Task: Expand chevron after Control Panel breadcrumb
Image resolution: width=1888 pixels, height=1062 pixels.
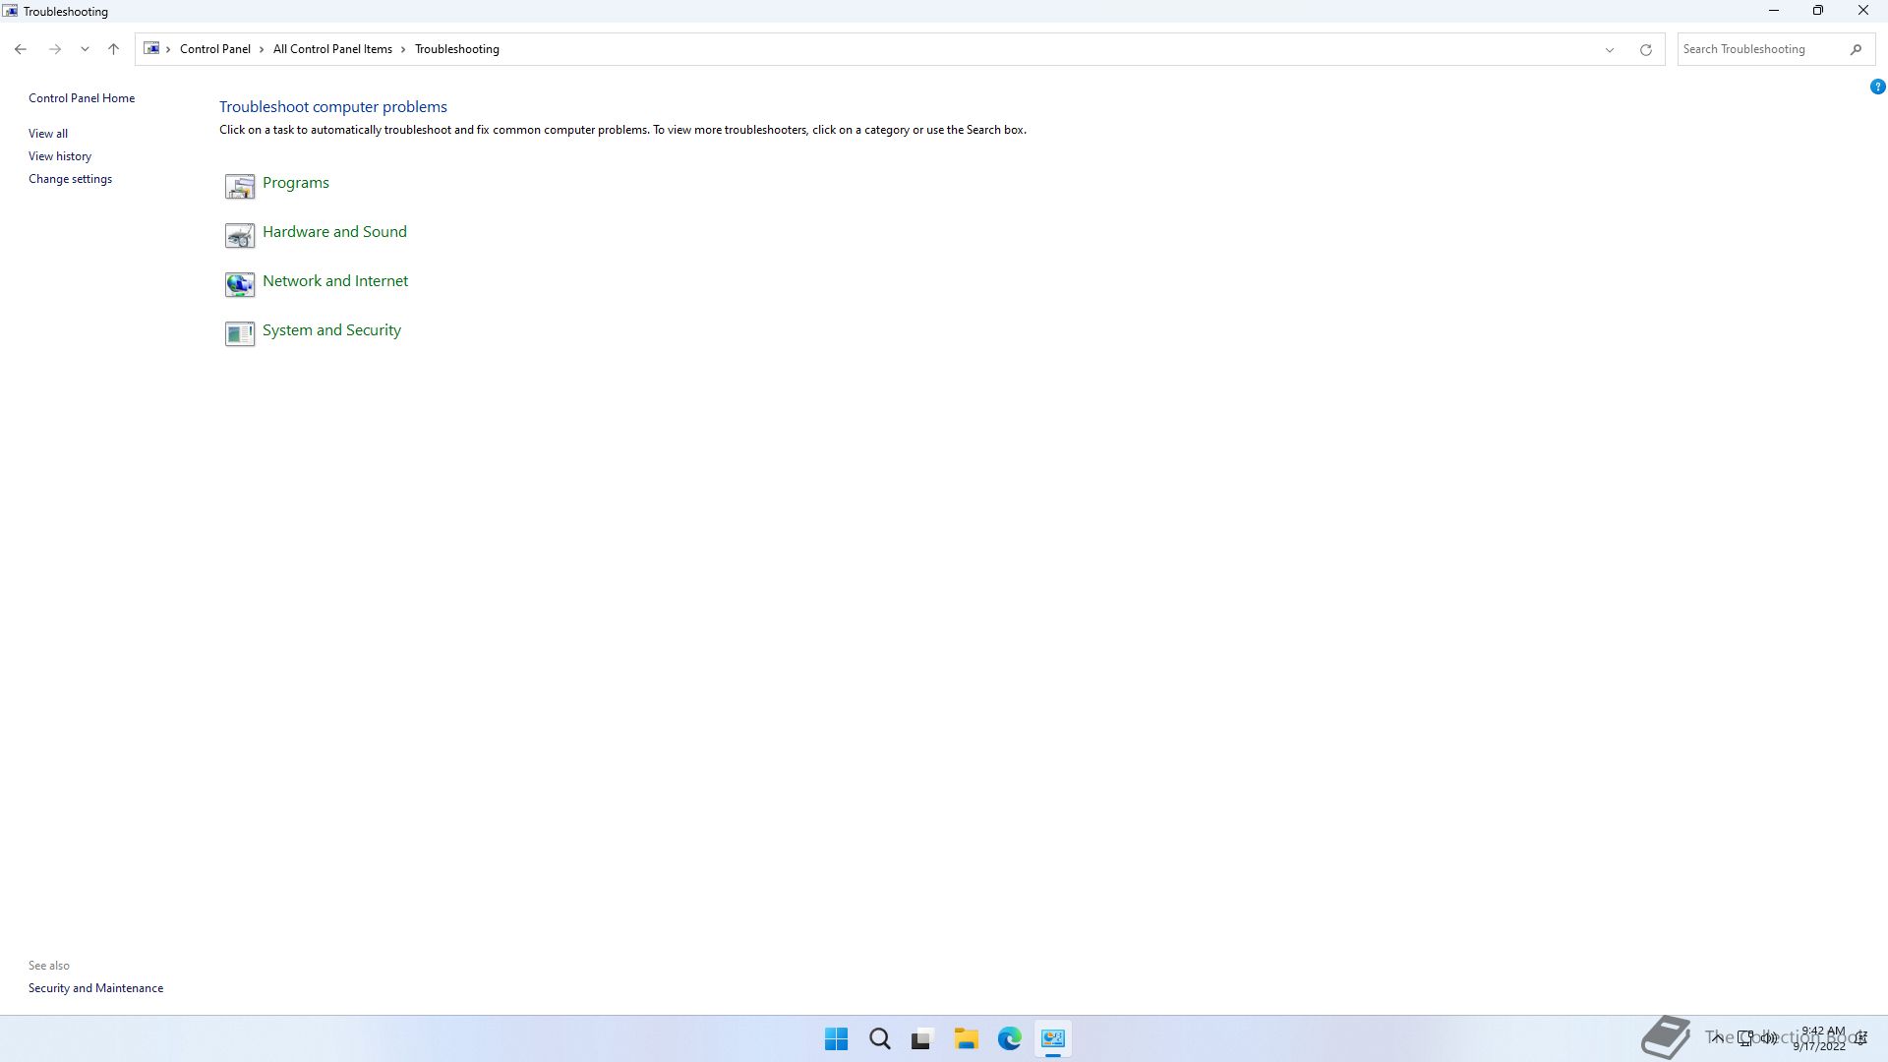Action: [262, 49]
